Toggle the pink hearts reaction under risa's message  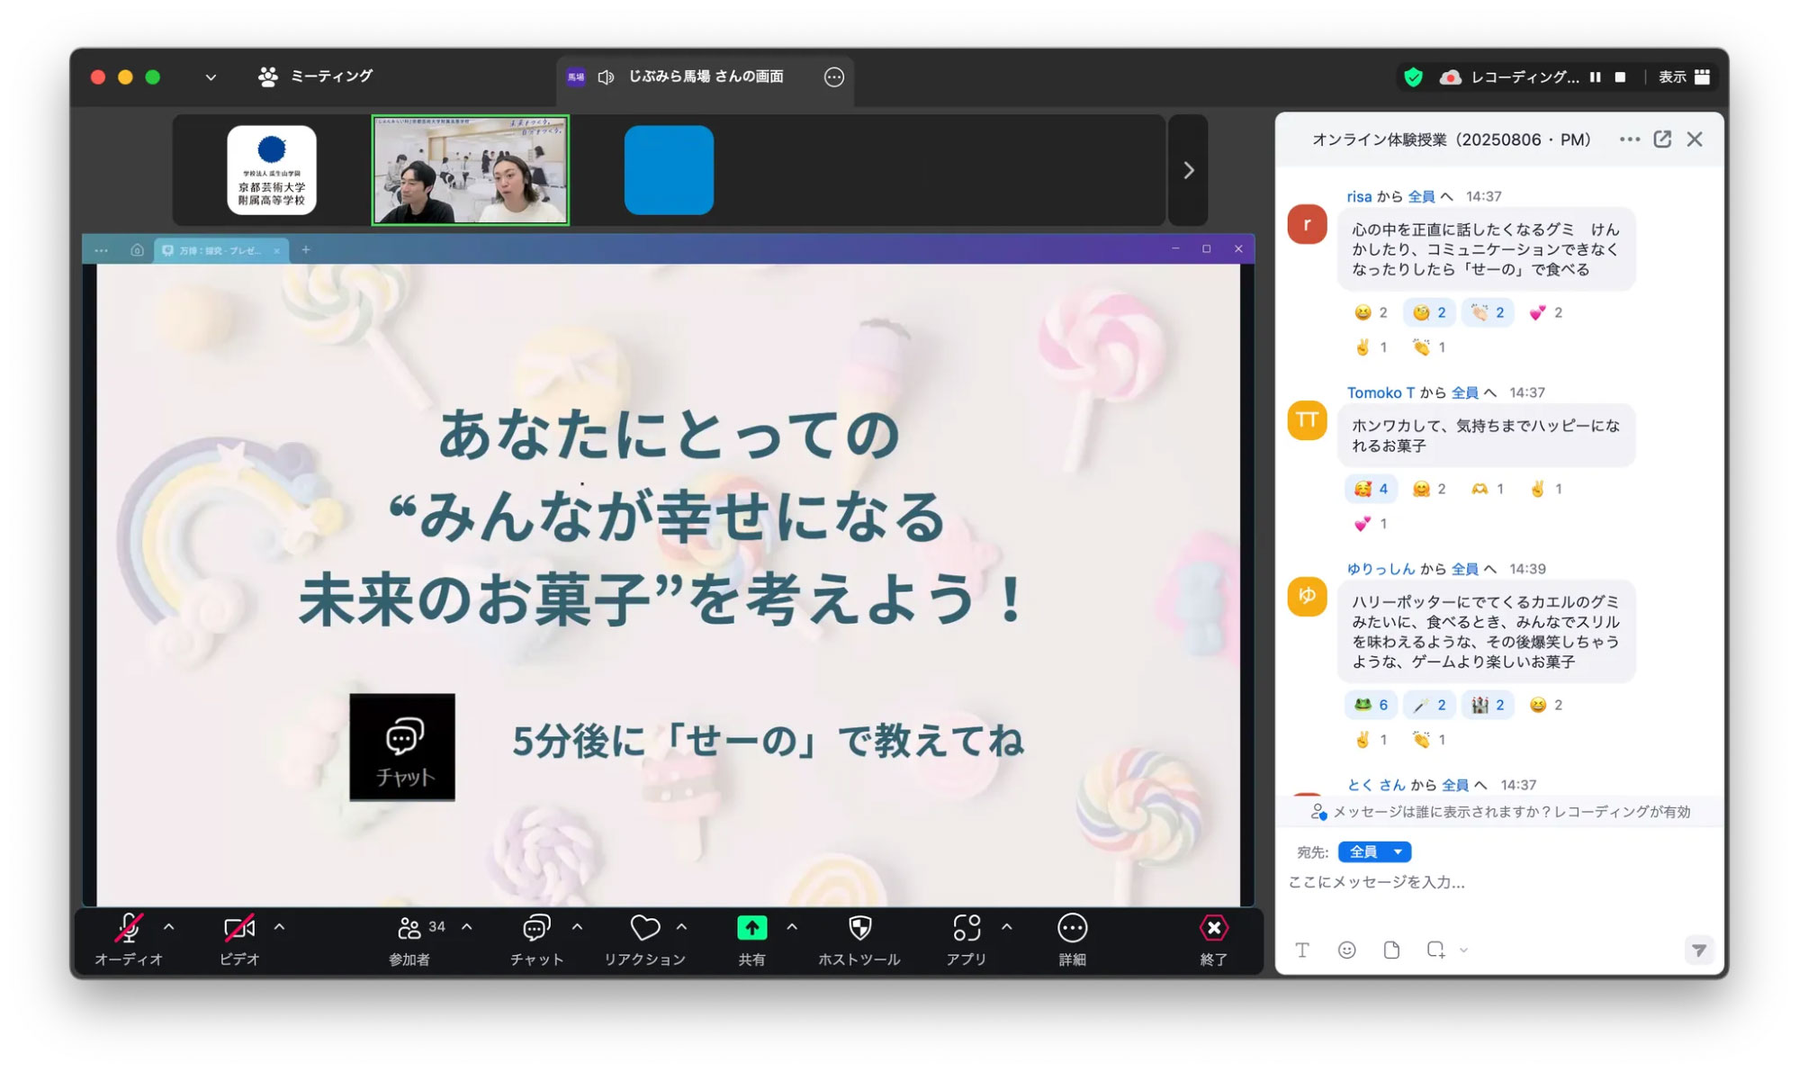tap(1546, 312)
